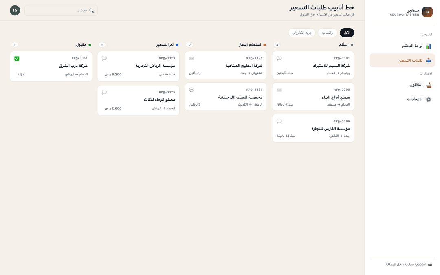Screen dimensions: 440x275
Task: Open the الناقلون carriers ship icon
Action: coord(428,85)
